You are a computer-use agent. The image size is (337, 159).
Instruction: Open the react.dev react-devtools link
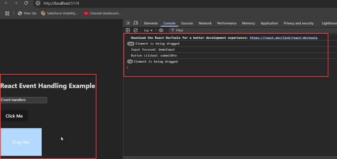point(284,38)
